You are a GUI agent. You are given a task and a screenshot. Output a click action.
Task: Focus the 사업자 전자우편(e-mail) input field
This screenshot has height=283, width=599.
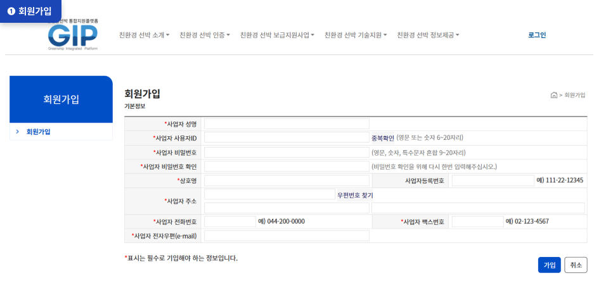pyautogui.click(x=287, y=236)
